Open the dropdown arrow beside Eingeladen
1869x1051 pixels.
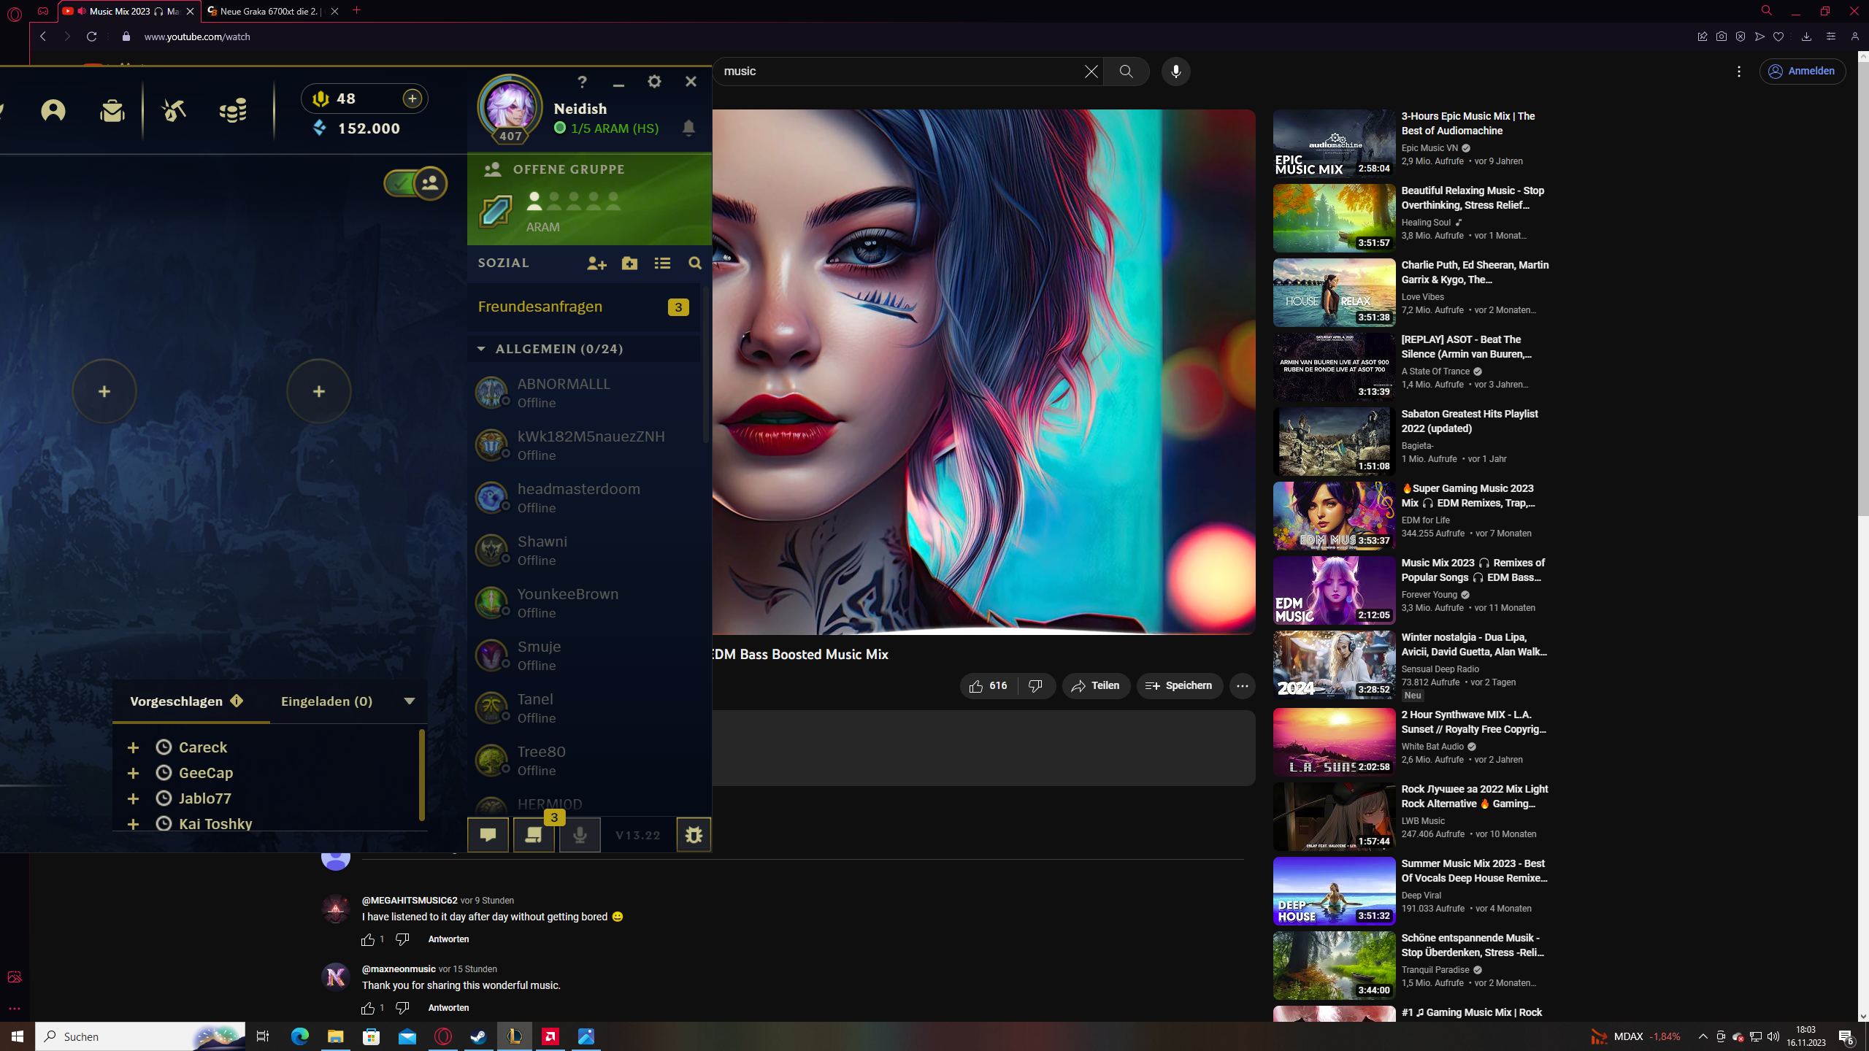tap(410, 701)
